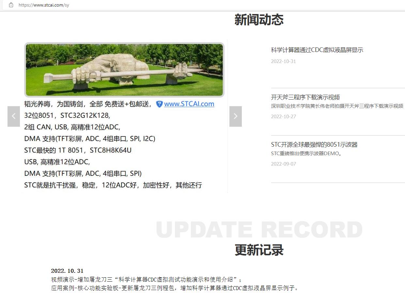Open news 科学计算器通过CDC虚拟液晶屏显示

pyautogui.click(x=317, y=50)
